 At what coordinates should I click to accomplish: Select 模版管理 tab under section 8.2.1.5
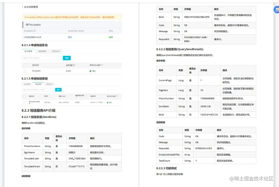[38, 84]
